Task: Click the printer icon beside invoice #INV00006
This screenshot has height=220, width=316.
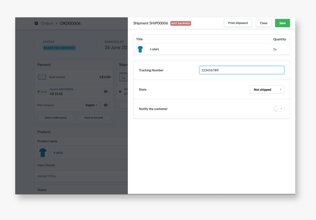Action: 105,91
